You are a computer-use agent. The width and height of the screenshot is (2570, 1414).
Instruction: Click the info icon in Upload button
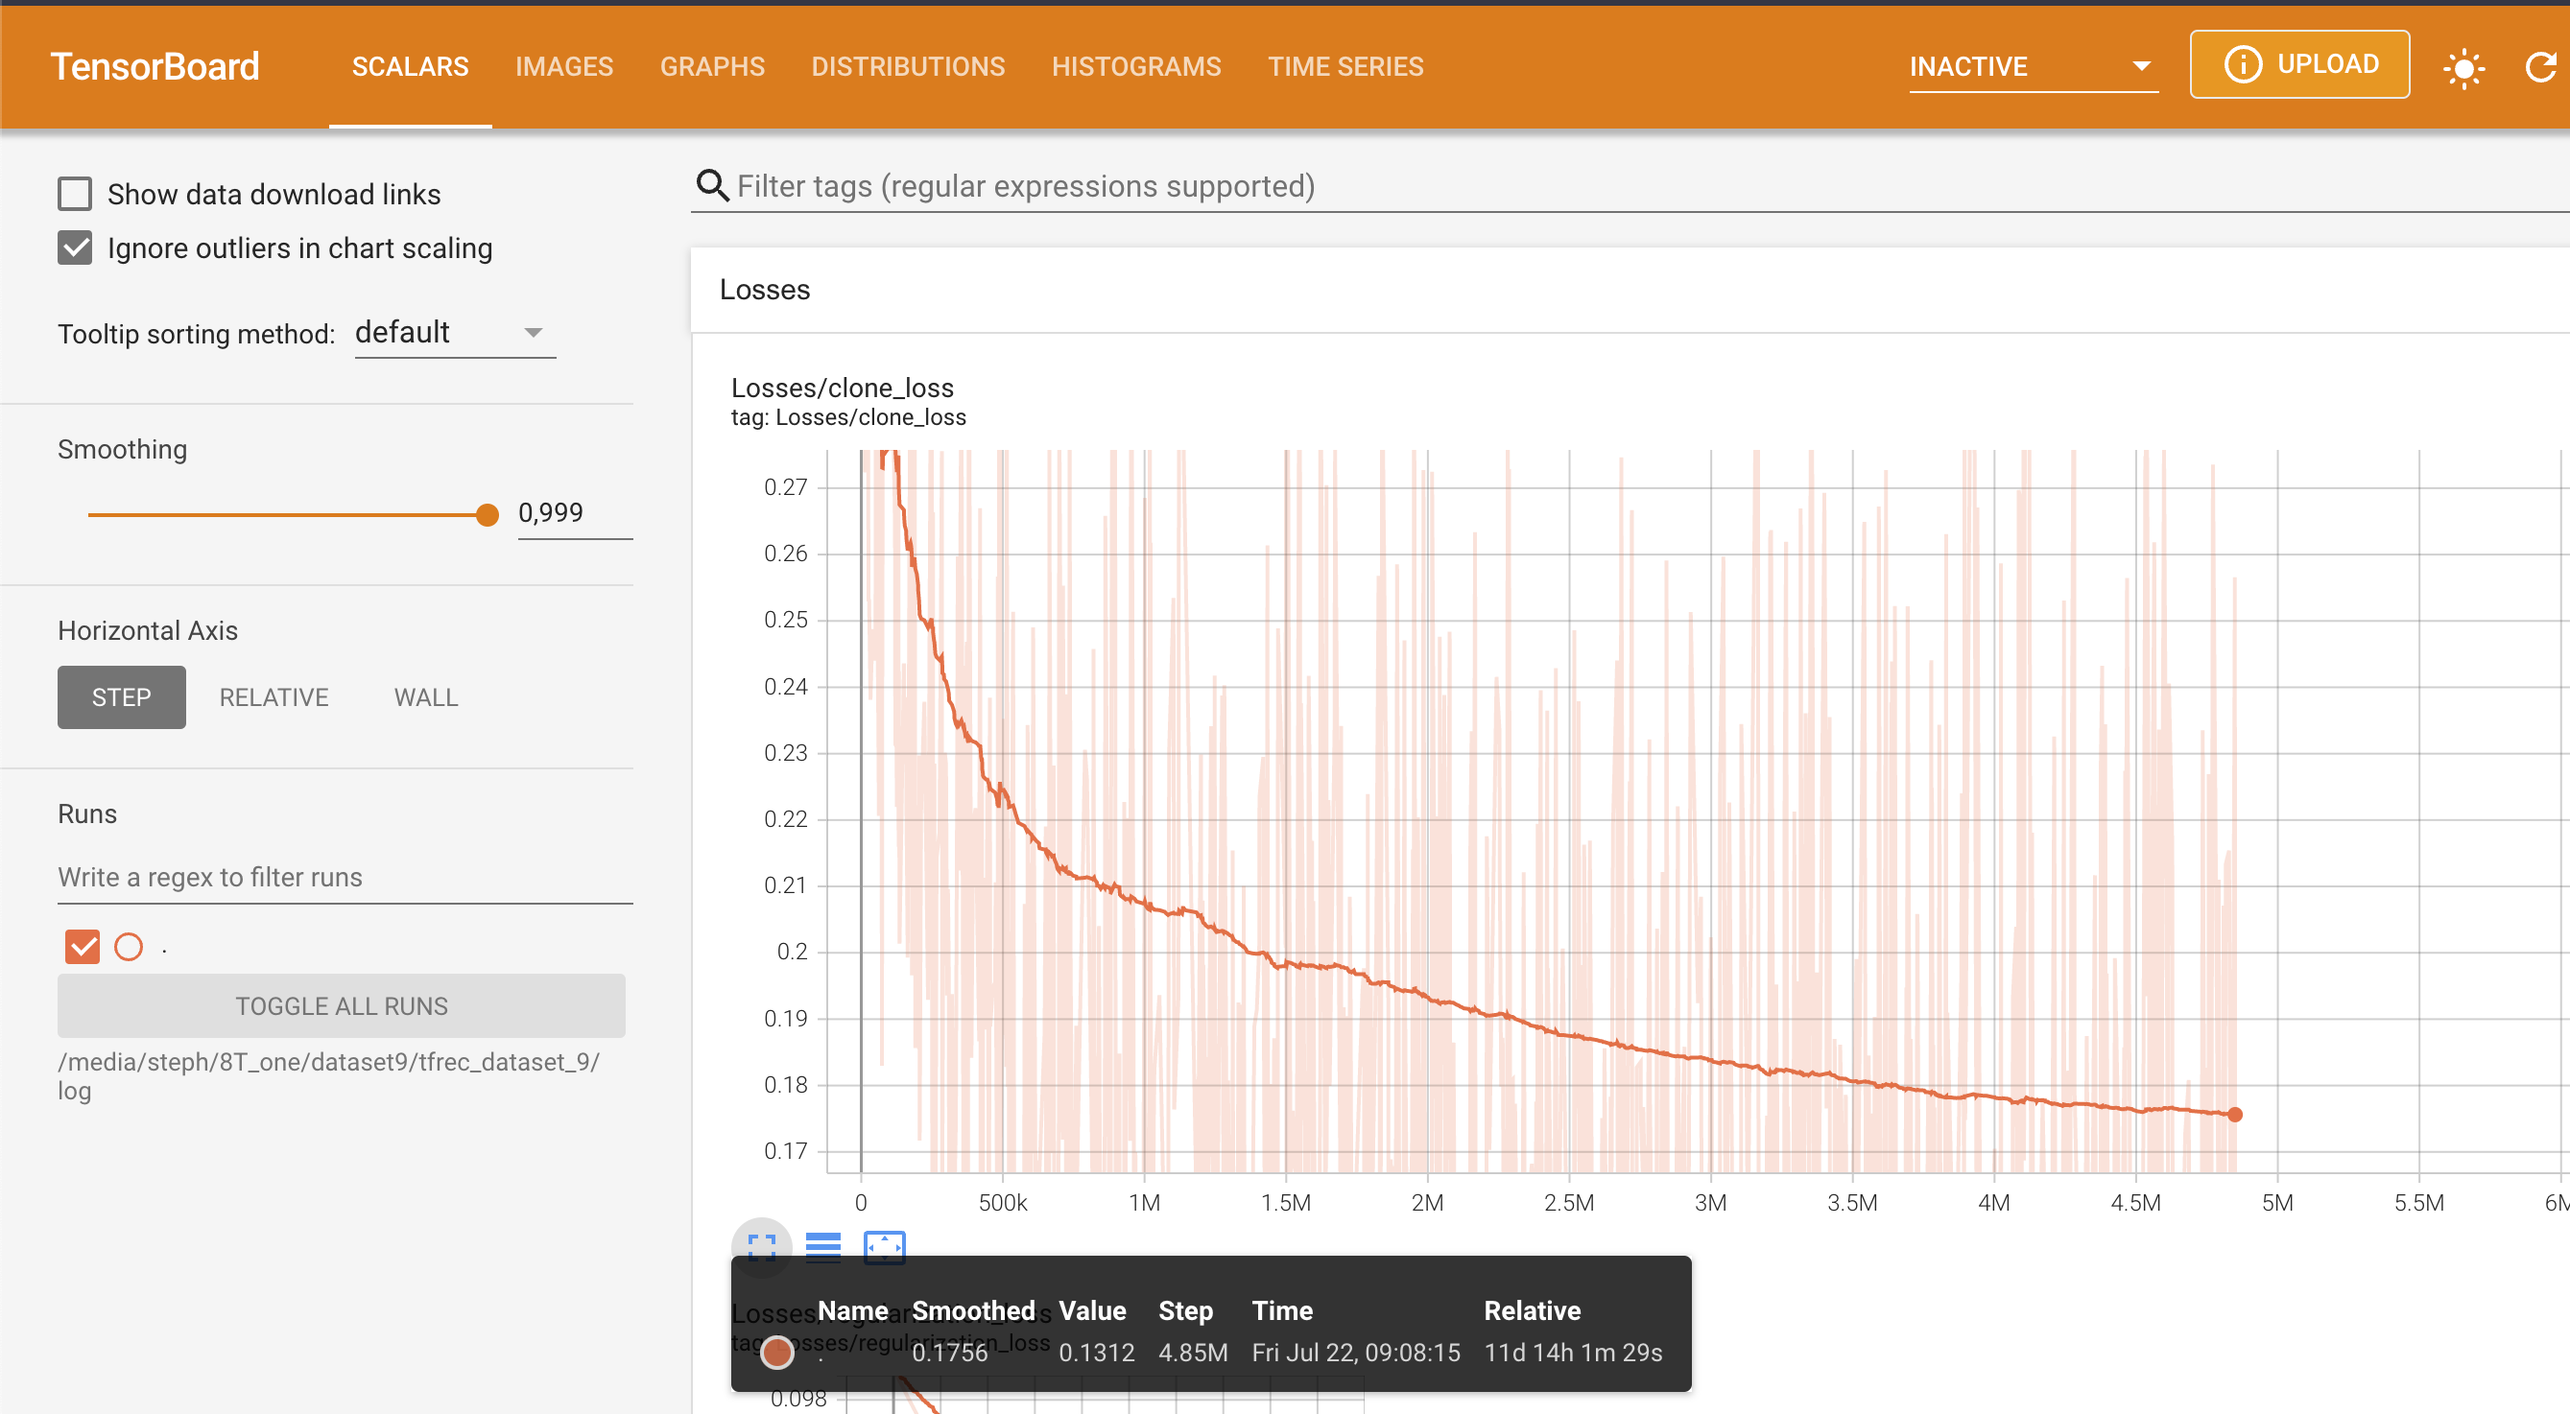coord(2243,65)
